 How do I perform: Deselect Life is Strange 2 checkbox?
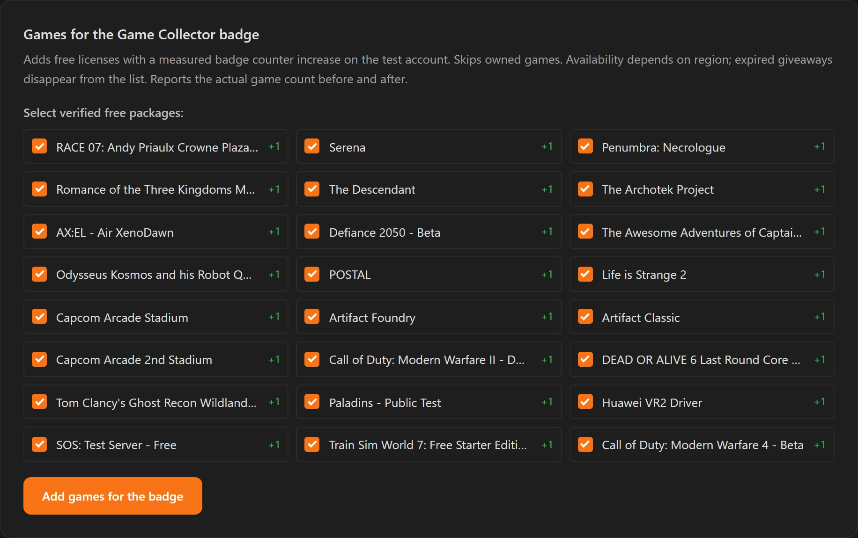[x=585, y=274]
